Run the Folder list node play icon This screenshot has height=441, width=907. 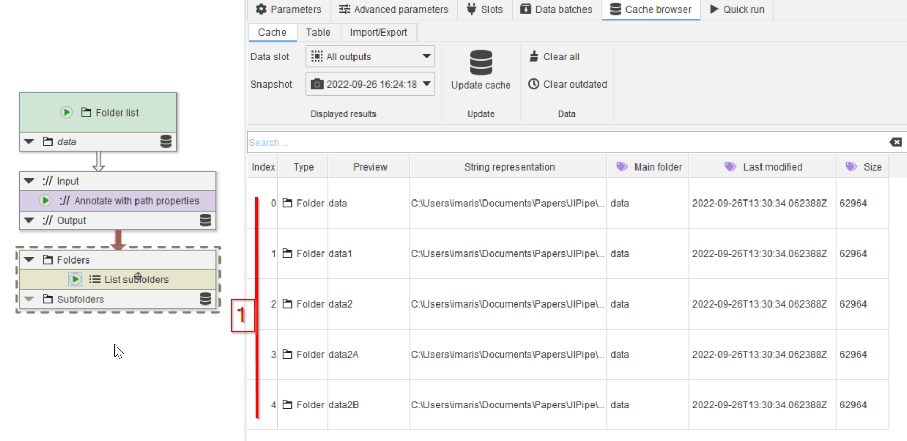tap(67, 112)
